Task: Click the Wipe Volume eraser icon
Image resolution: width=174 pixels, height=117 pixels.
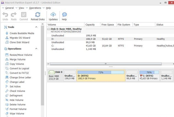Action: click(x=7, y=114)
